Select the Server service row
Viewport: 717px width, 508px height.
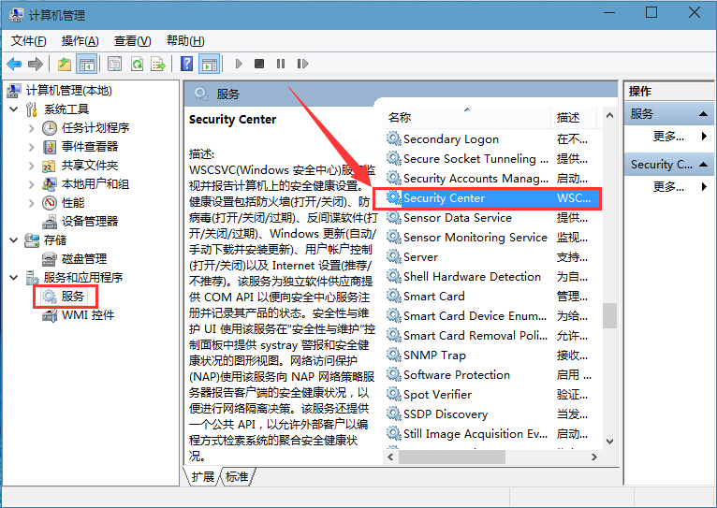point(492,257)
